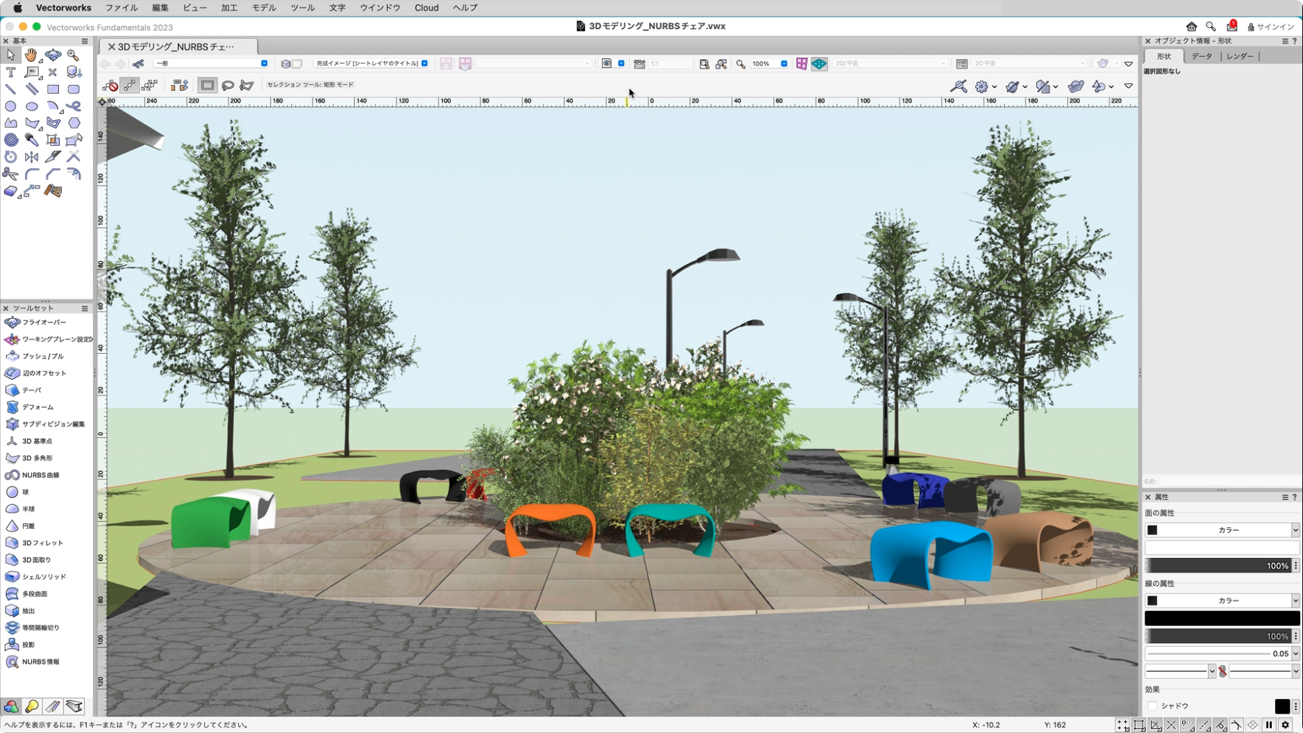Click the fill opacity 100% slider

point(1218,566)
